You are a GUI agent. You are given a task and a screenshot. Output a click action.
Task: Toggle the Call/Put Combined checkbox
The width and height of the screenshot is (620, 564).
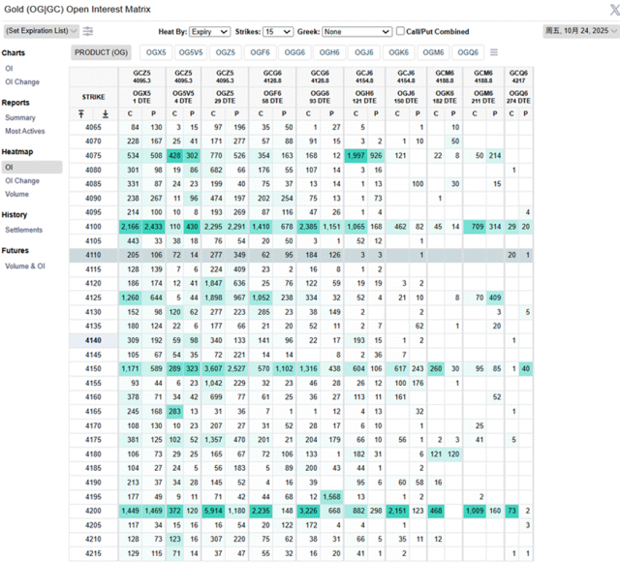pyautogui.click(x=402, y=31)
